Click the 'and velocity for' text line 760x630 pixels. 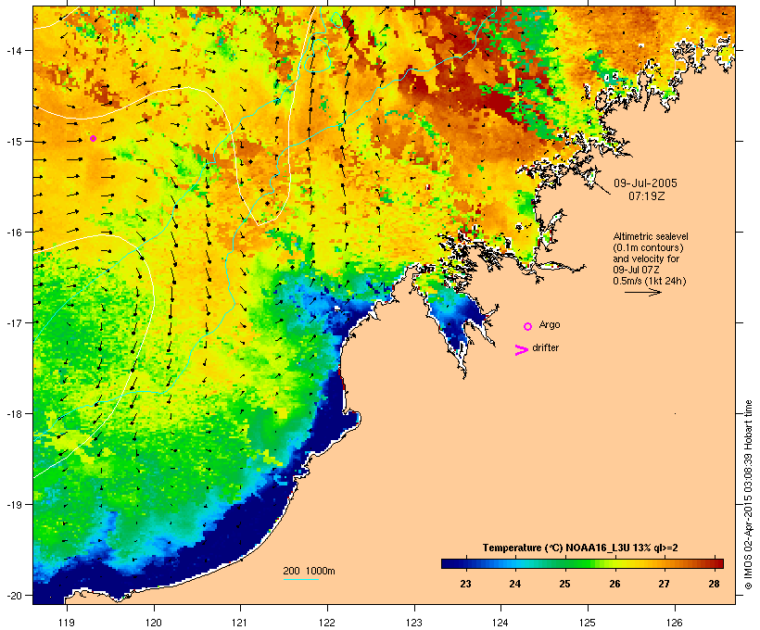click(x=646, y=258)
